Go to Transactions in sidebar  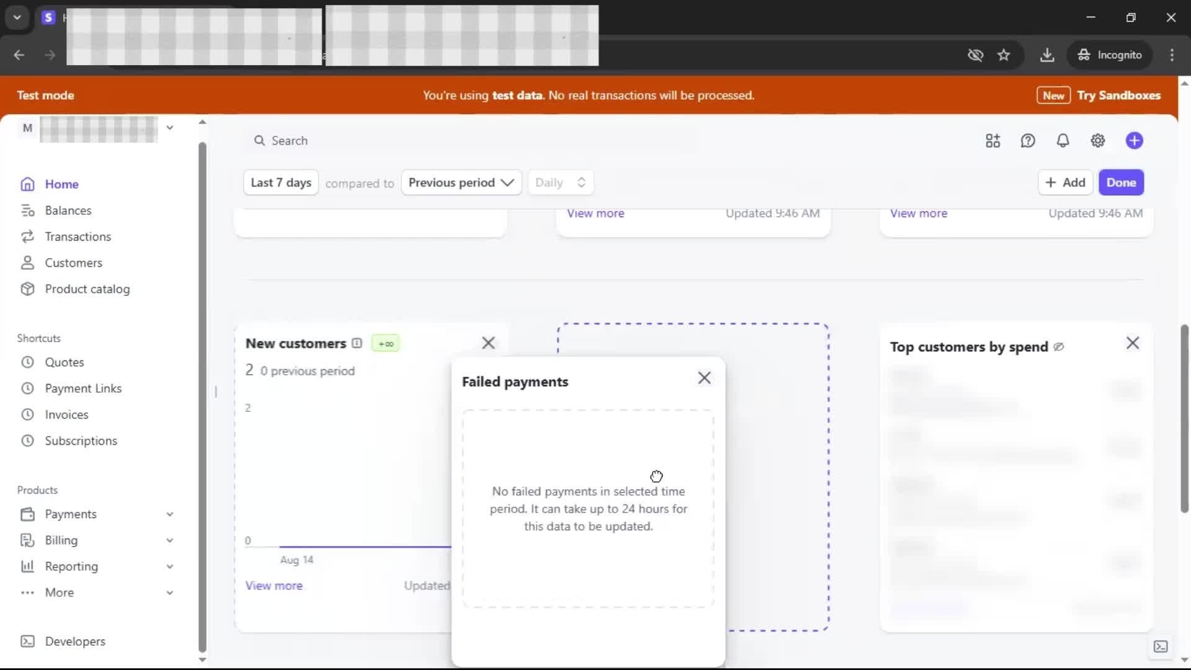(x=78, y=236)
